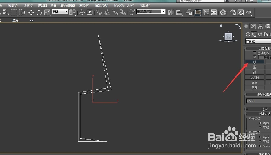The height and width of the screenshot is (155, 271).
Task: Switch to the Motion panel tab
Action: pyautogui.click(x=268, y=26)
